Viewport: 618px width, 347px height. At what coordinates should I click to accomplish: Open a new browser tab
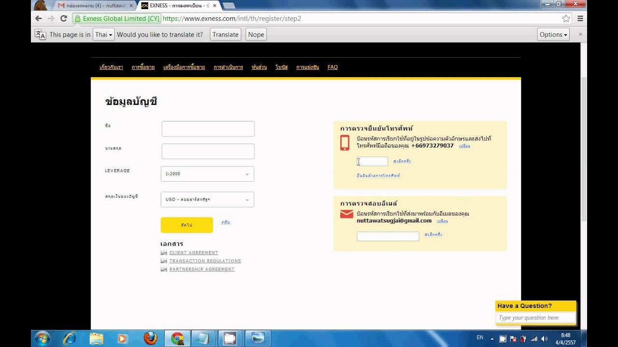[228, 6]
